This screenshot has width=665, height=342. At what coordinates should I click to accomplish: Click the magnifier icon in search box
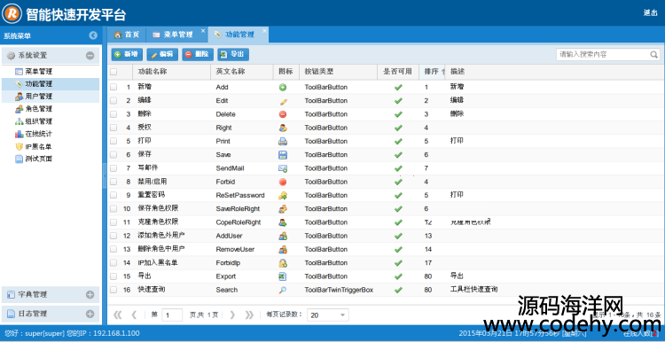[x=653, y=55]
